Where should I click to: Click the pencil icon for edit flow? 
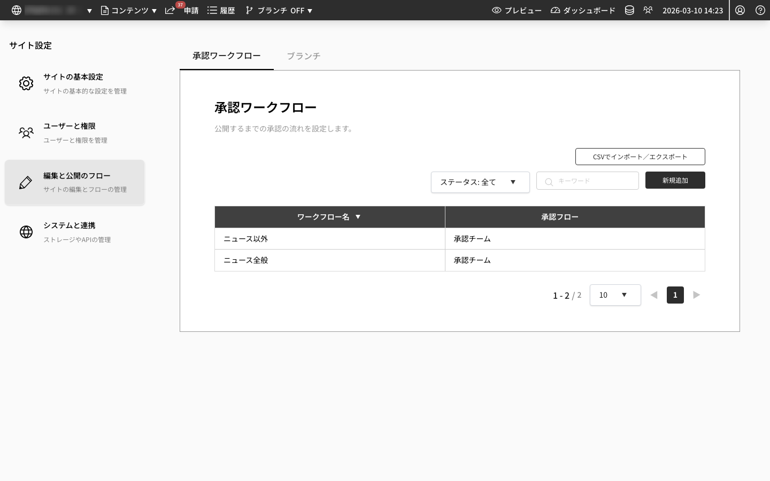pyautogui.click(x=26, y=182)
